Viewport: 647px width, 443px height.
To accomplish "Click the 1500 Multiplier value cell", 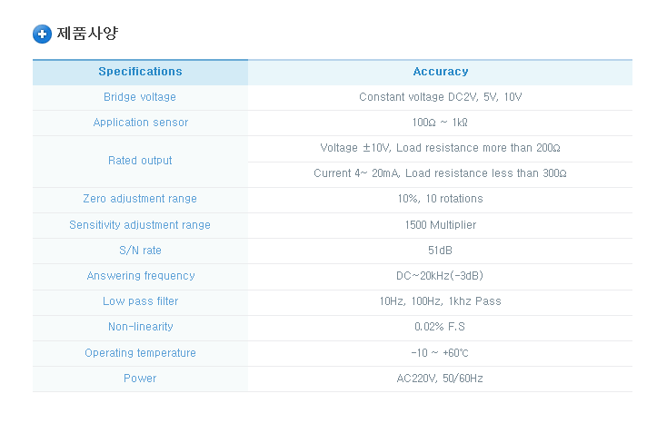I will coord(441,225).
